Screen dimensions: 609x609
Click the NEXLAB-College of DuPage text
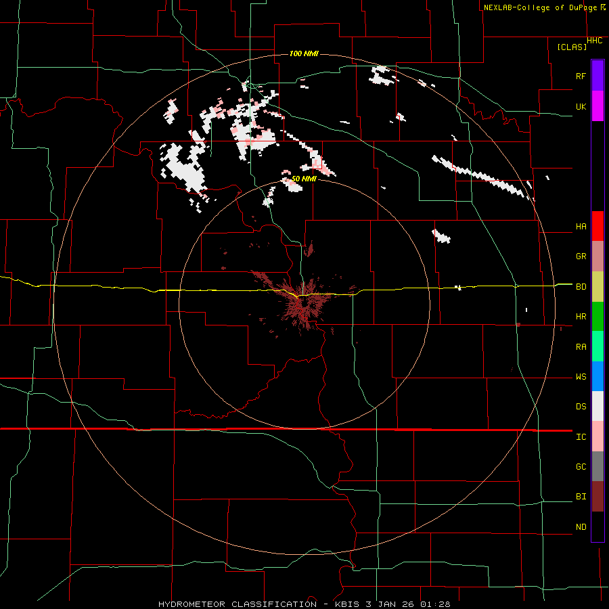(x=540, y=7)
